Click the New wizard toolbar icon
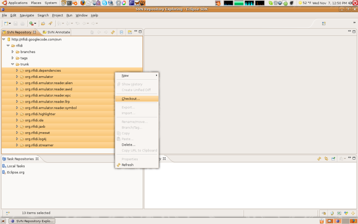 point(6,23)
